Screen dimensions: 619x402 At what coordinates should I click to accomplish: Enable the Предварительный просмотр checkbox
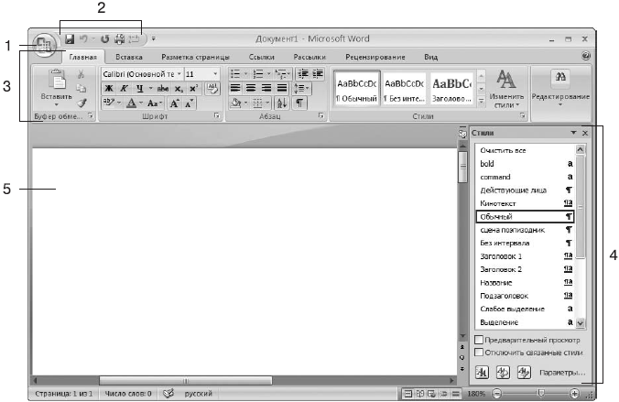click(479, 340)
